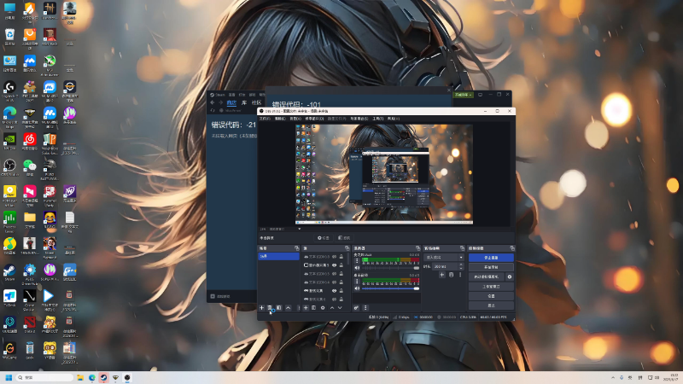Show the bottom hidden game capture source
Image resolution: width=683 pixels, height=384 pixels.
click(x=334, y=300)
